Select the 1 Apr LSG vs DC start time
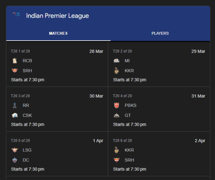Screen dimensions: 215x180 pyautogui.click(x=28, y=169)
